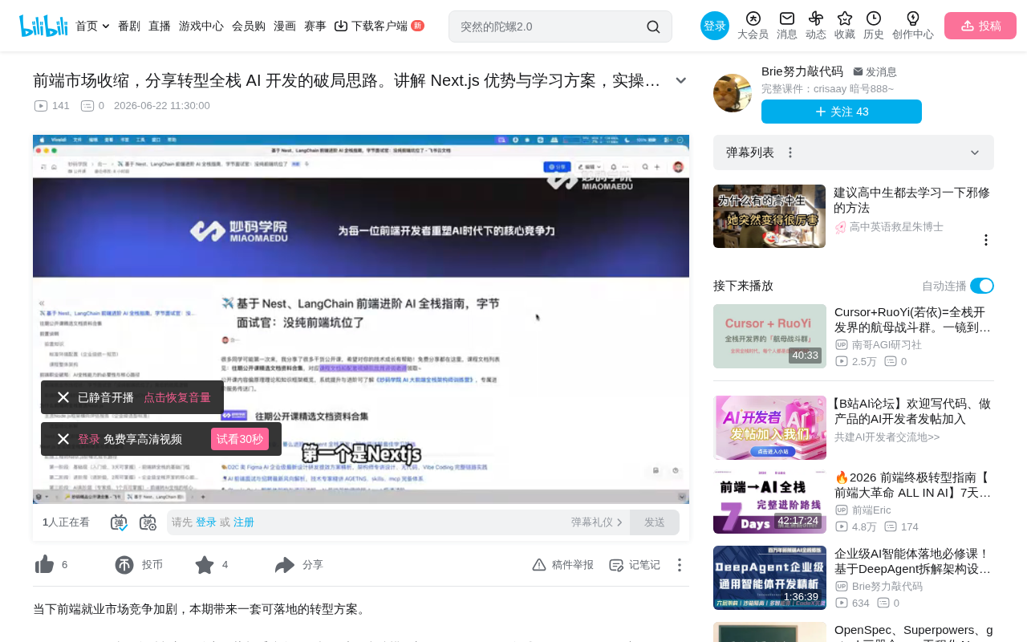Open 建议高中生 video thumbnail
1027x642 pixels.
point(769,217)
